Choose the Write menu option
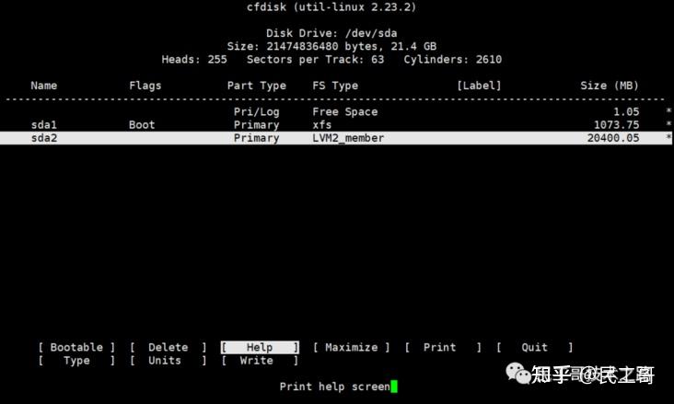Screen dimensions: 674x404 tap(260, 361)
